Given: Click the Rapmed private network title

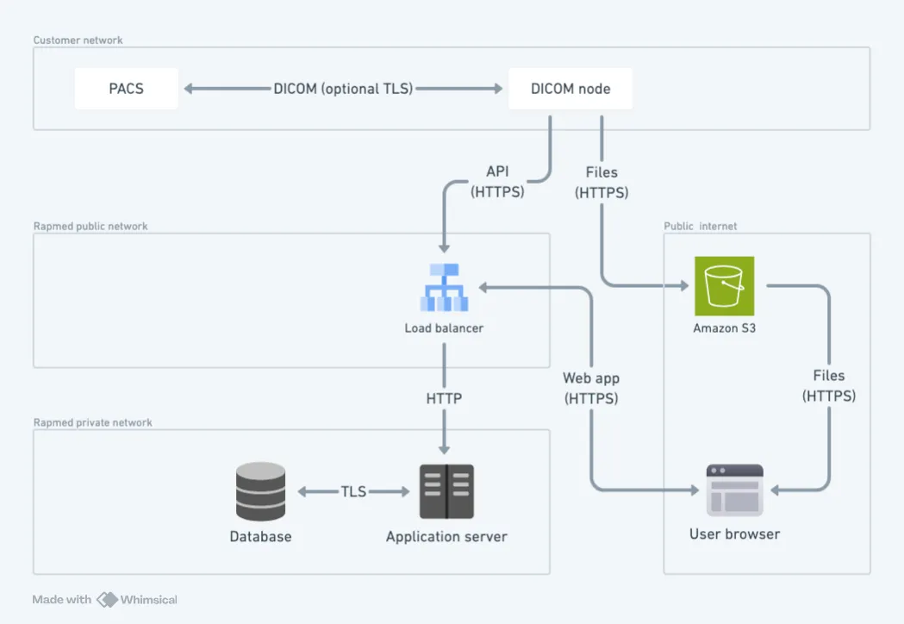Looking at the screenshot, I should pyautogui.click(x=93, y=422).
